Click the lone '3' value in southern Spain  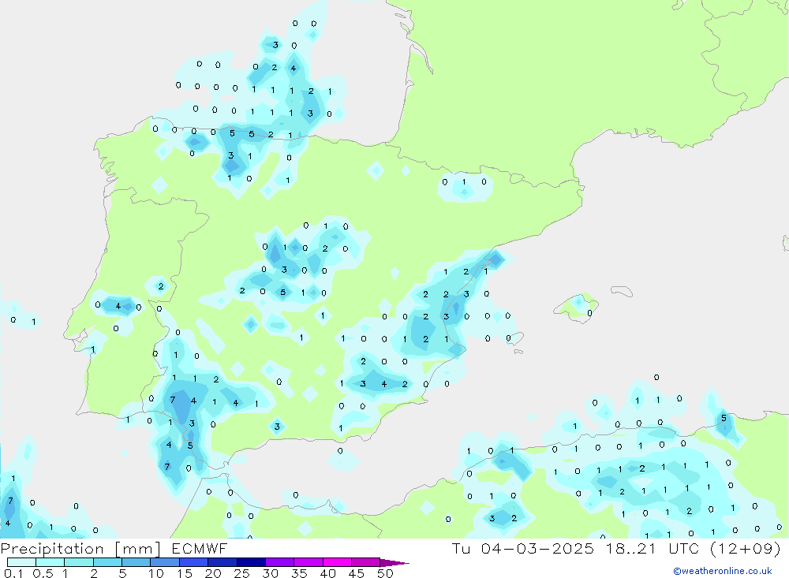click(277, 427)
